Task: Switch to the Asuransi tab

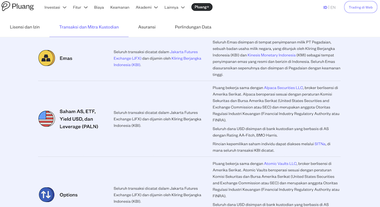Action: point(147,27)
